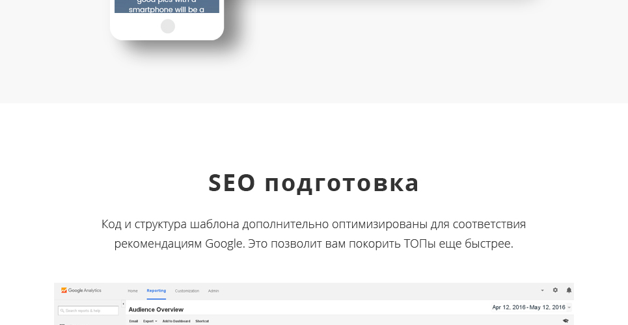Click Add to Dashboard
The image size is (628, 325).
tap(176, 321)
